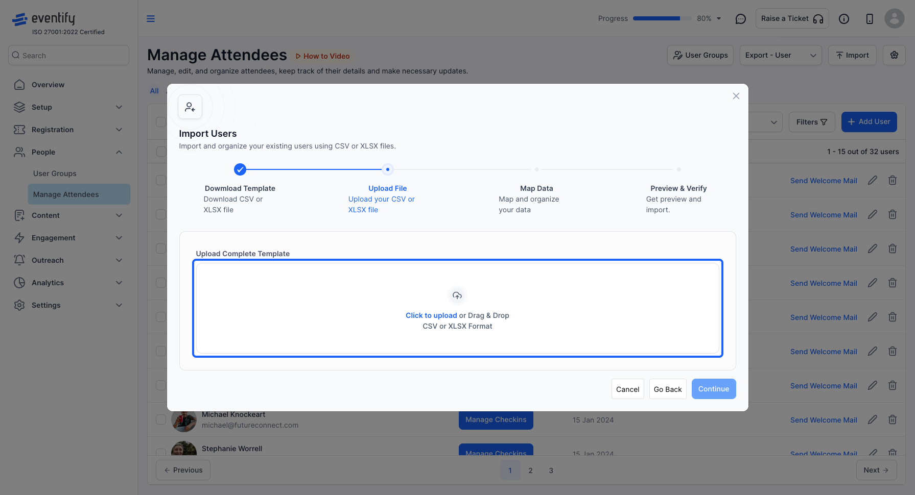Image resolution: width=915 pixels, height=495 pixels.
Task: Delete Michael Knockeart's attendee record
Action: click(x=893, y=419)
